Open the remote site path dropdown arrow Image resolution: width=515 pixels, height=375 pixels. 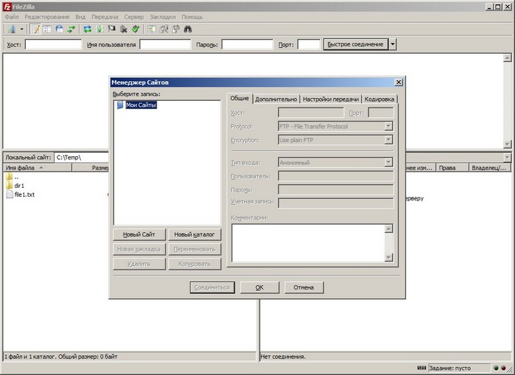(x=507, y=157)
